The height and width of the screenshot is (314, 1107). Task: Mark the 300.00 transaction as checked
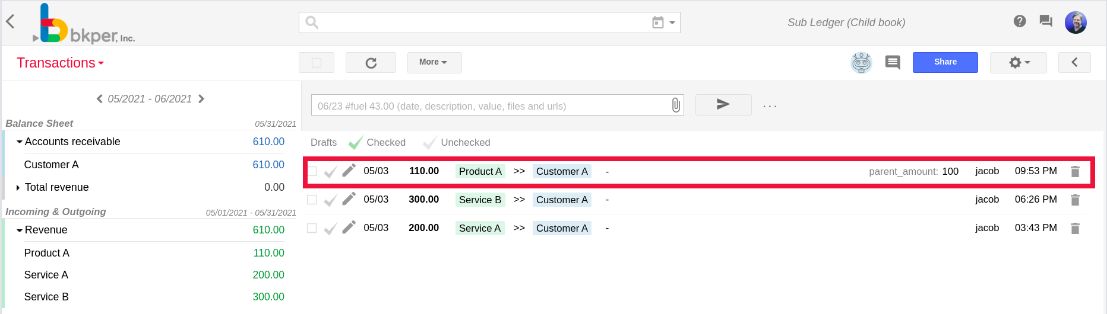tap(331, 200)
